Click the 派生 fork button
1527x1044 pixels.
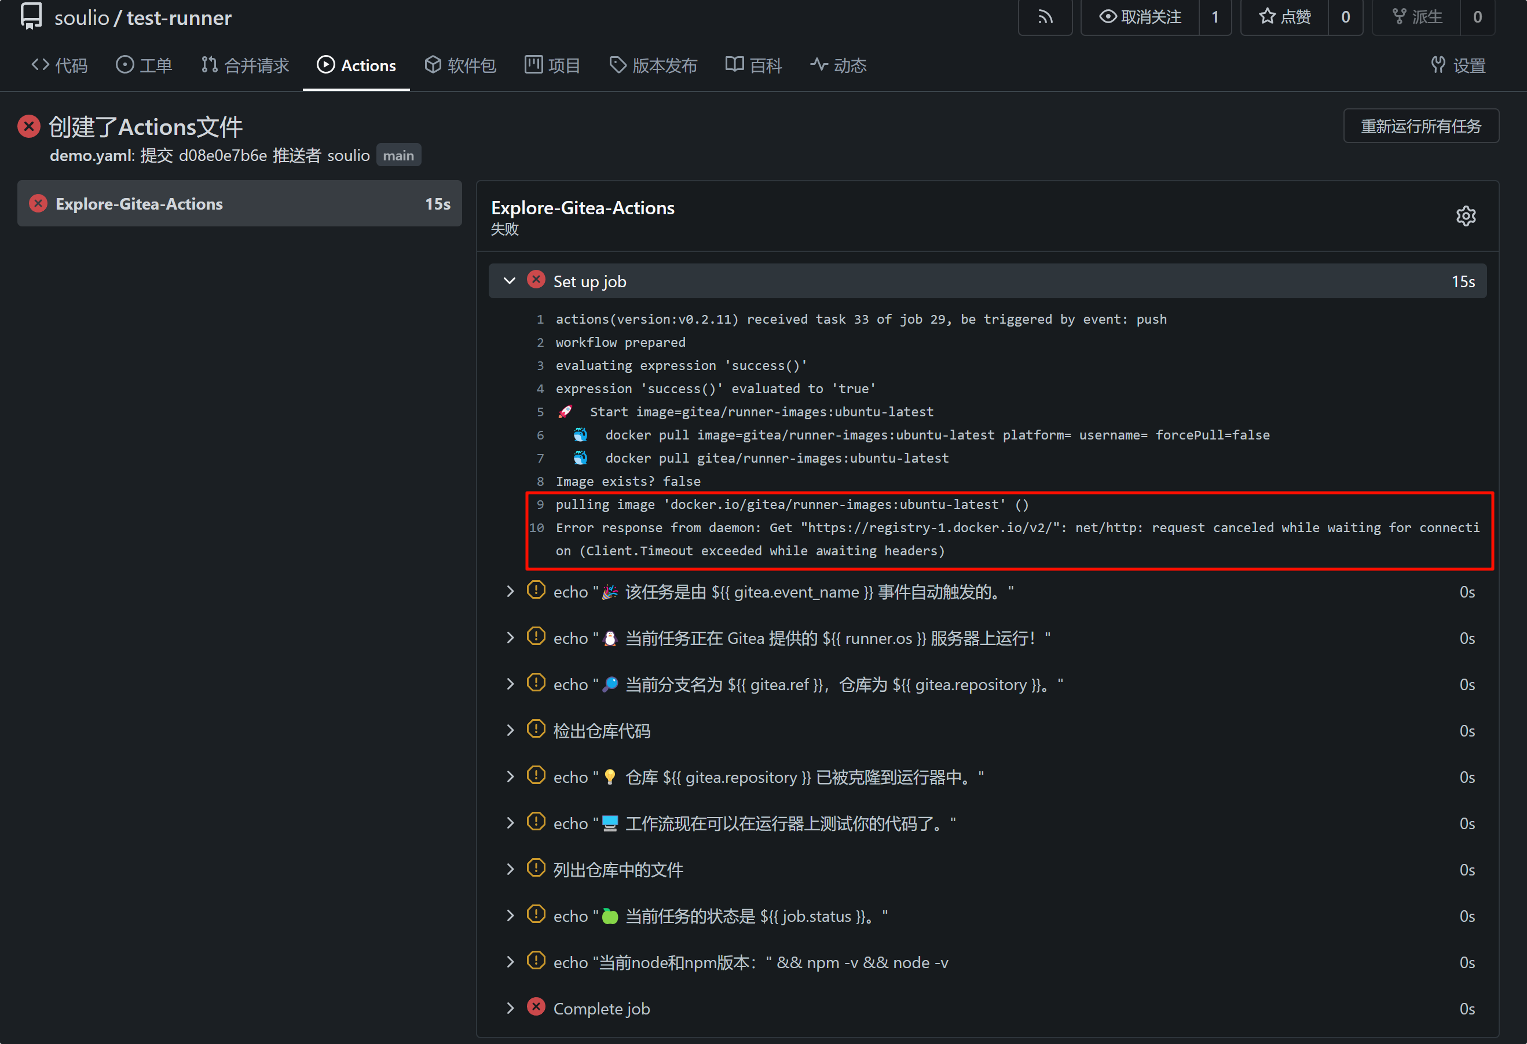click(1416, 17)
